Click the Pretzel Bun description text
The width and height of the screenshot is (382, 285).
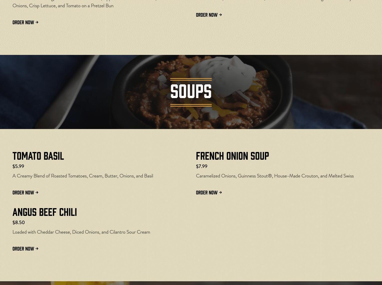coord(63,5)
